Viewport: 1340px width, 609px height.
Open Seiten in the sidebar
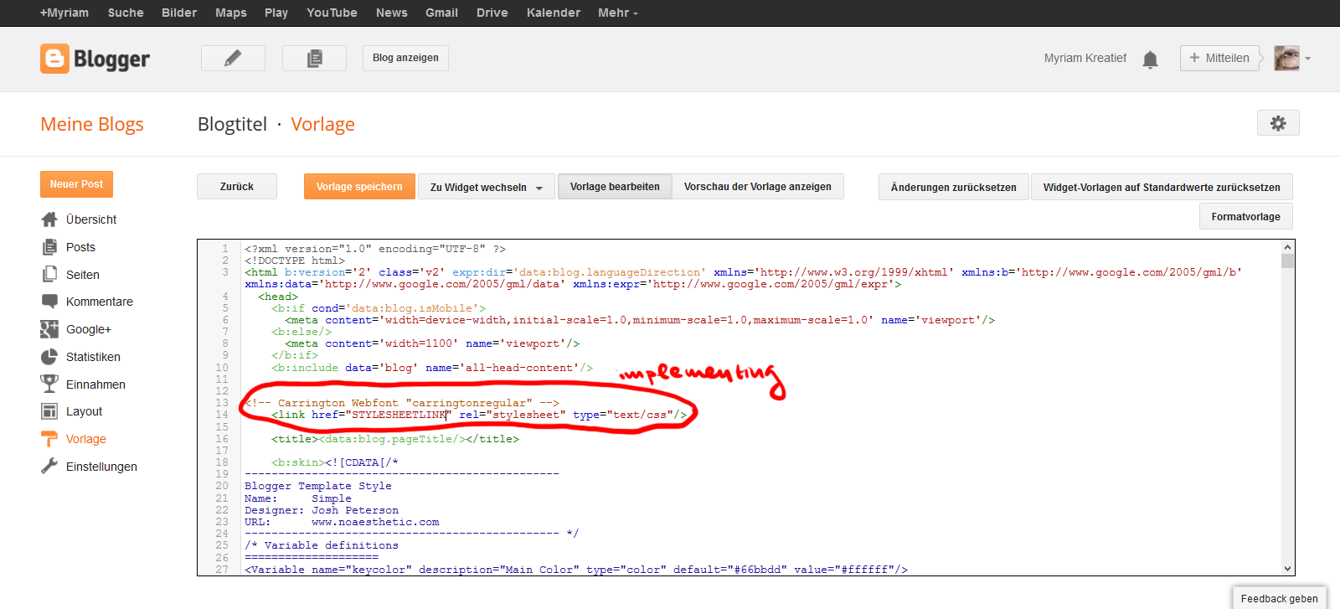[x=83, y=275]
